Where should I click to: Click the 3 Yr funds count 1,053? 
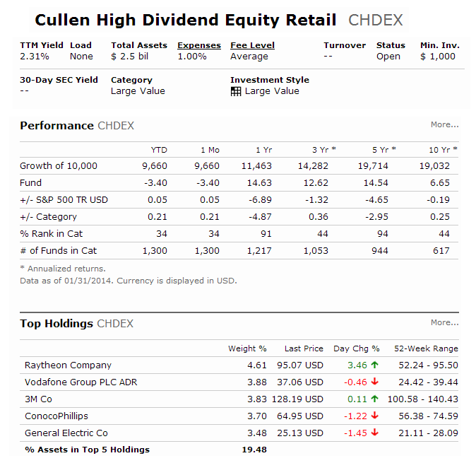point(316,251)
